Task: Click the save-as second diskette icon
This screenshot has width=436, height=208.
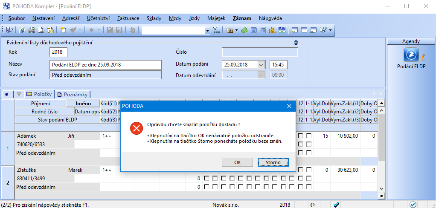Action: (x=119, y=30)
